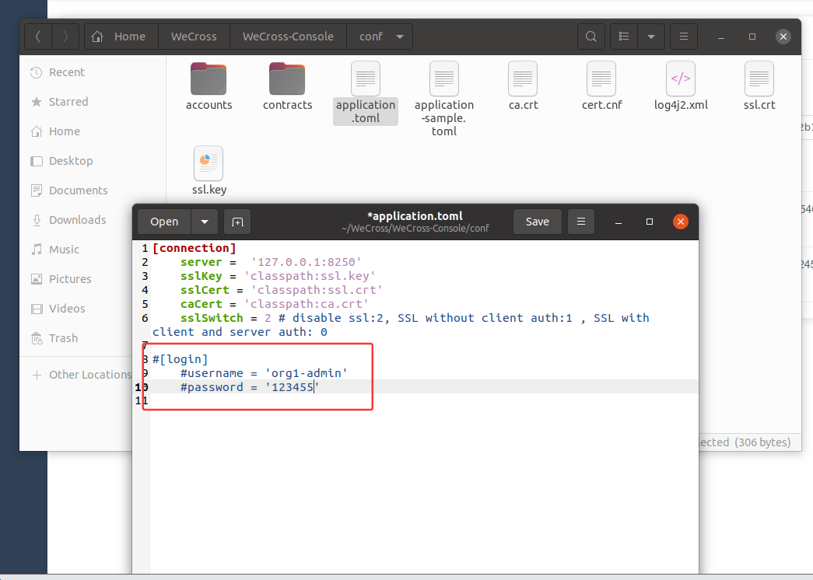Select the ssl.key file
This screenshot has height=580, width=813.
[x=209, y=171]
